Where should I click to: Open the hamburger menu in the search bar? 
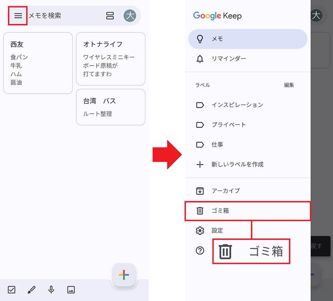[18, 16]
